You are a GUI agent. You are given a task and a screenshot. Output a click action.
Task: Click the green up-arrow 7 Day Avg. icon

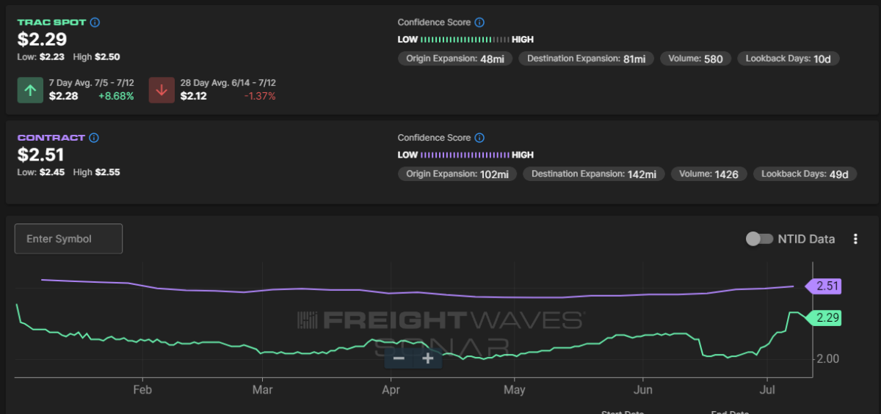click(30, 90)
